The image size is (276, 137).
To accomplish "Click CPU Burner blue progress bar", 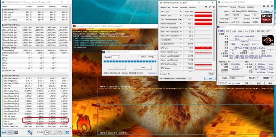I will pyautogui.click(x=130, y=61).
